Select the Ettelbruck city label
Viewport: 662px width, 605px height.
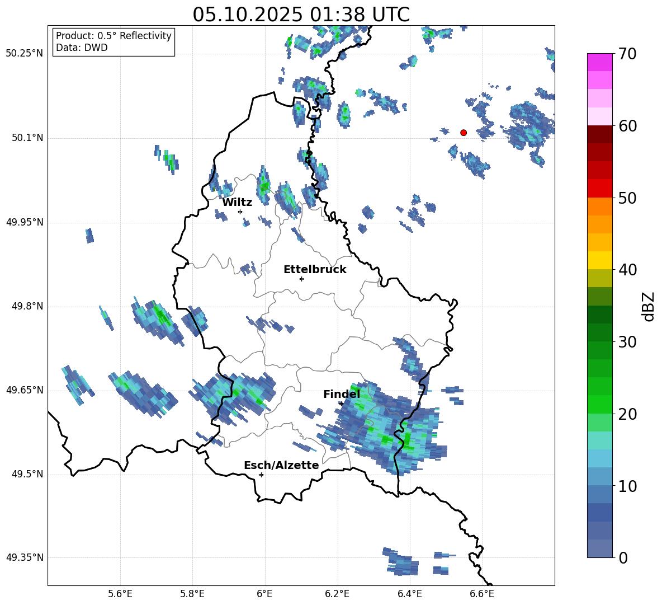pyautogui.click(x=315, y=270)
